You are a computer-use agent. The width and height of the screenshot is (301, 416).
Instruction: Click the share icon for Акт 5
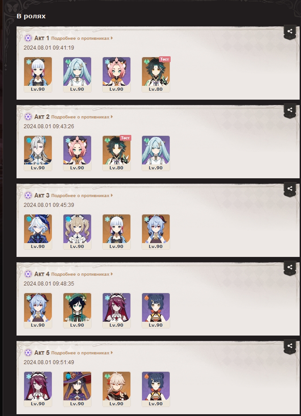pos(290,346)
